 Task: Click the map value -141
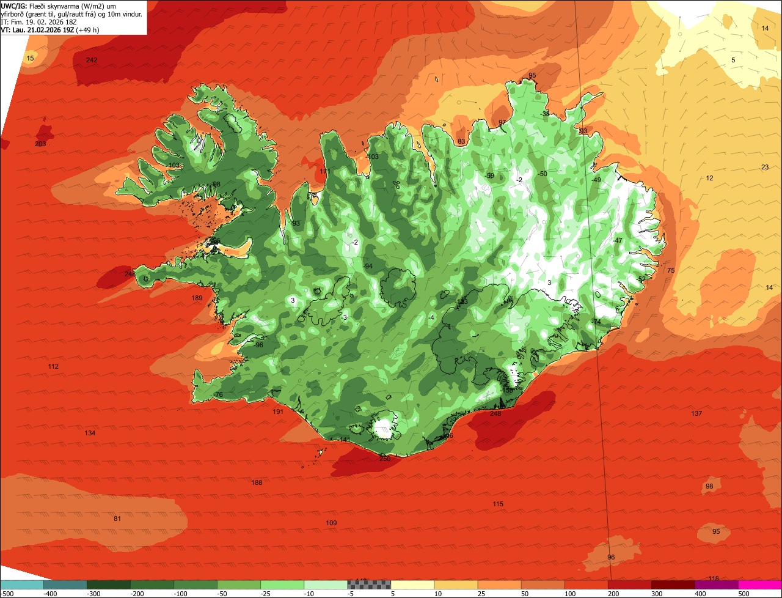pyautogui.click(x=344, y=440)
